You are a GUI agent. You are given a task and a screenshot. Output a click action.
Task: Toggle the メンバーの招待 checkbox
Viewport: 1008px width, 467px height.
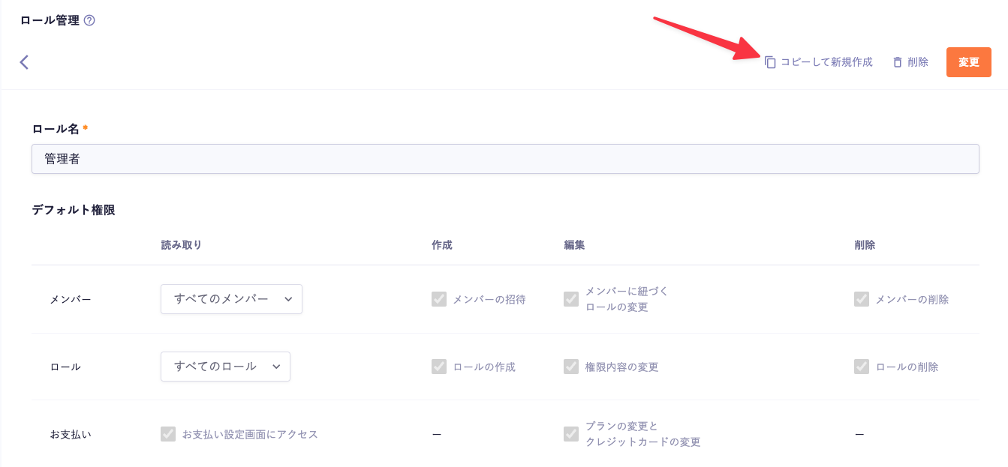439,299
